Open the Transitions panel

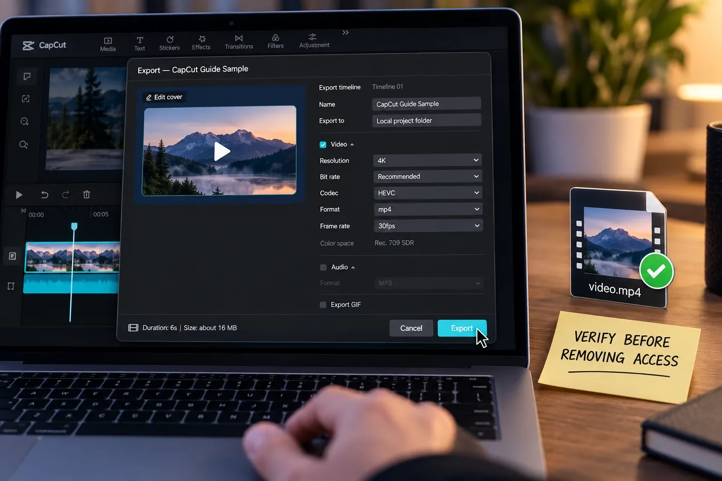point(239,42)
